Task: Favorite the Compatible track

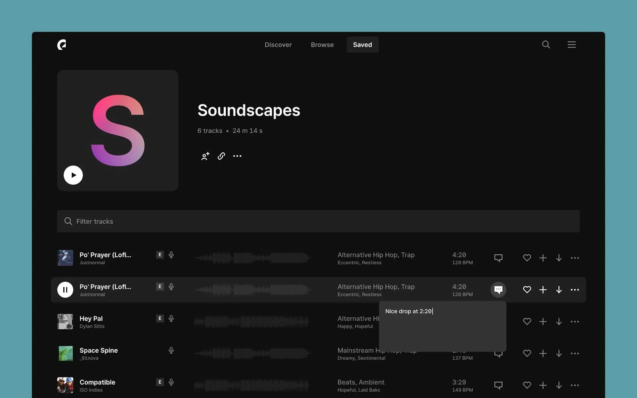Action: pos(527,385)
